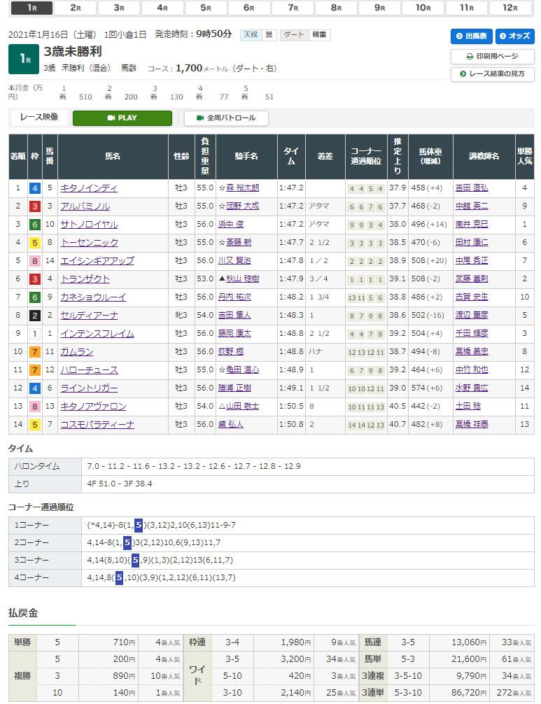Open trainer 吉田 直弘 profile

472,188
